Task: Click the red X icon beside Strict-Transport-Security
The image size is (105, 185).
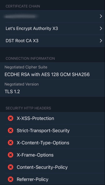Action: [x=10, y=131]
